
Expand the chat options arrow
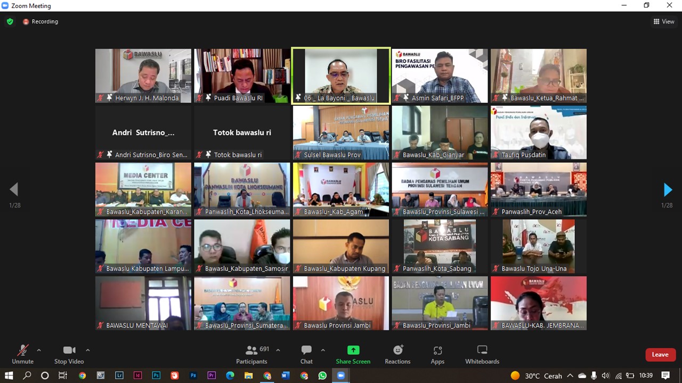(323, 350)
